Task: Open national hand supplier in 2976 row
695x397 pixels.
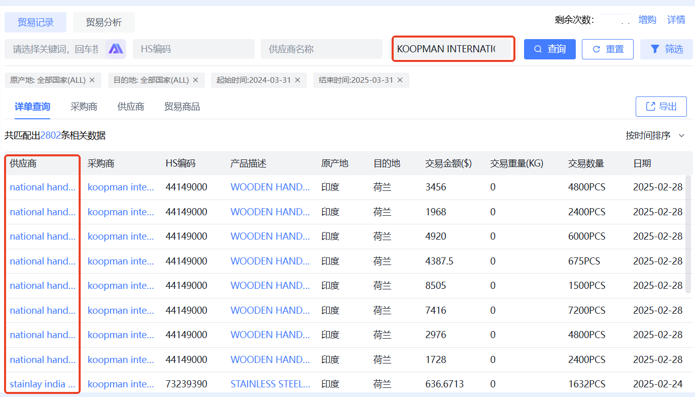Action: [43, 335]
